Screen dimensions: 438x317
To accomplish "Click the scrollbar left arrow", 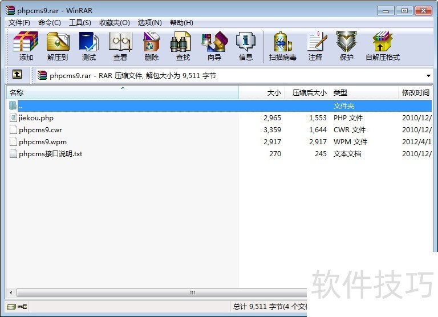I will tap(11, 292).
